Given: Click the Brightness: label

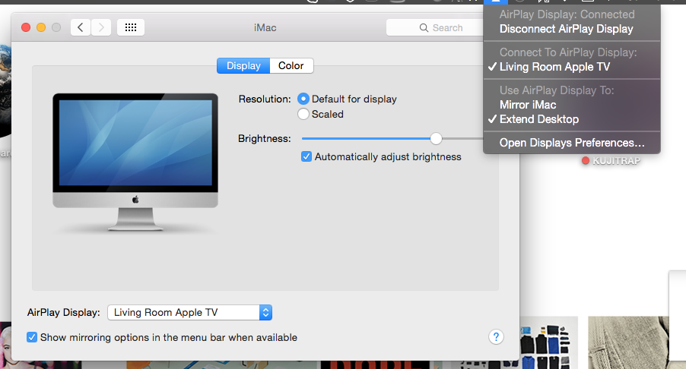Looking at the screenshot, I should pos(264,138).
